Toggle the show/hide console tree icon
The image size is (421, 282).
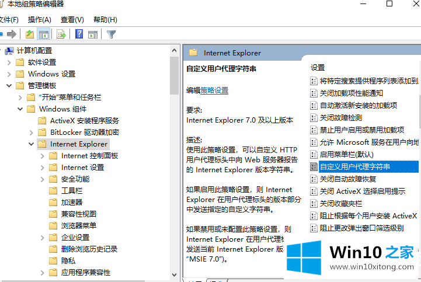point(43,34)
